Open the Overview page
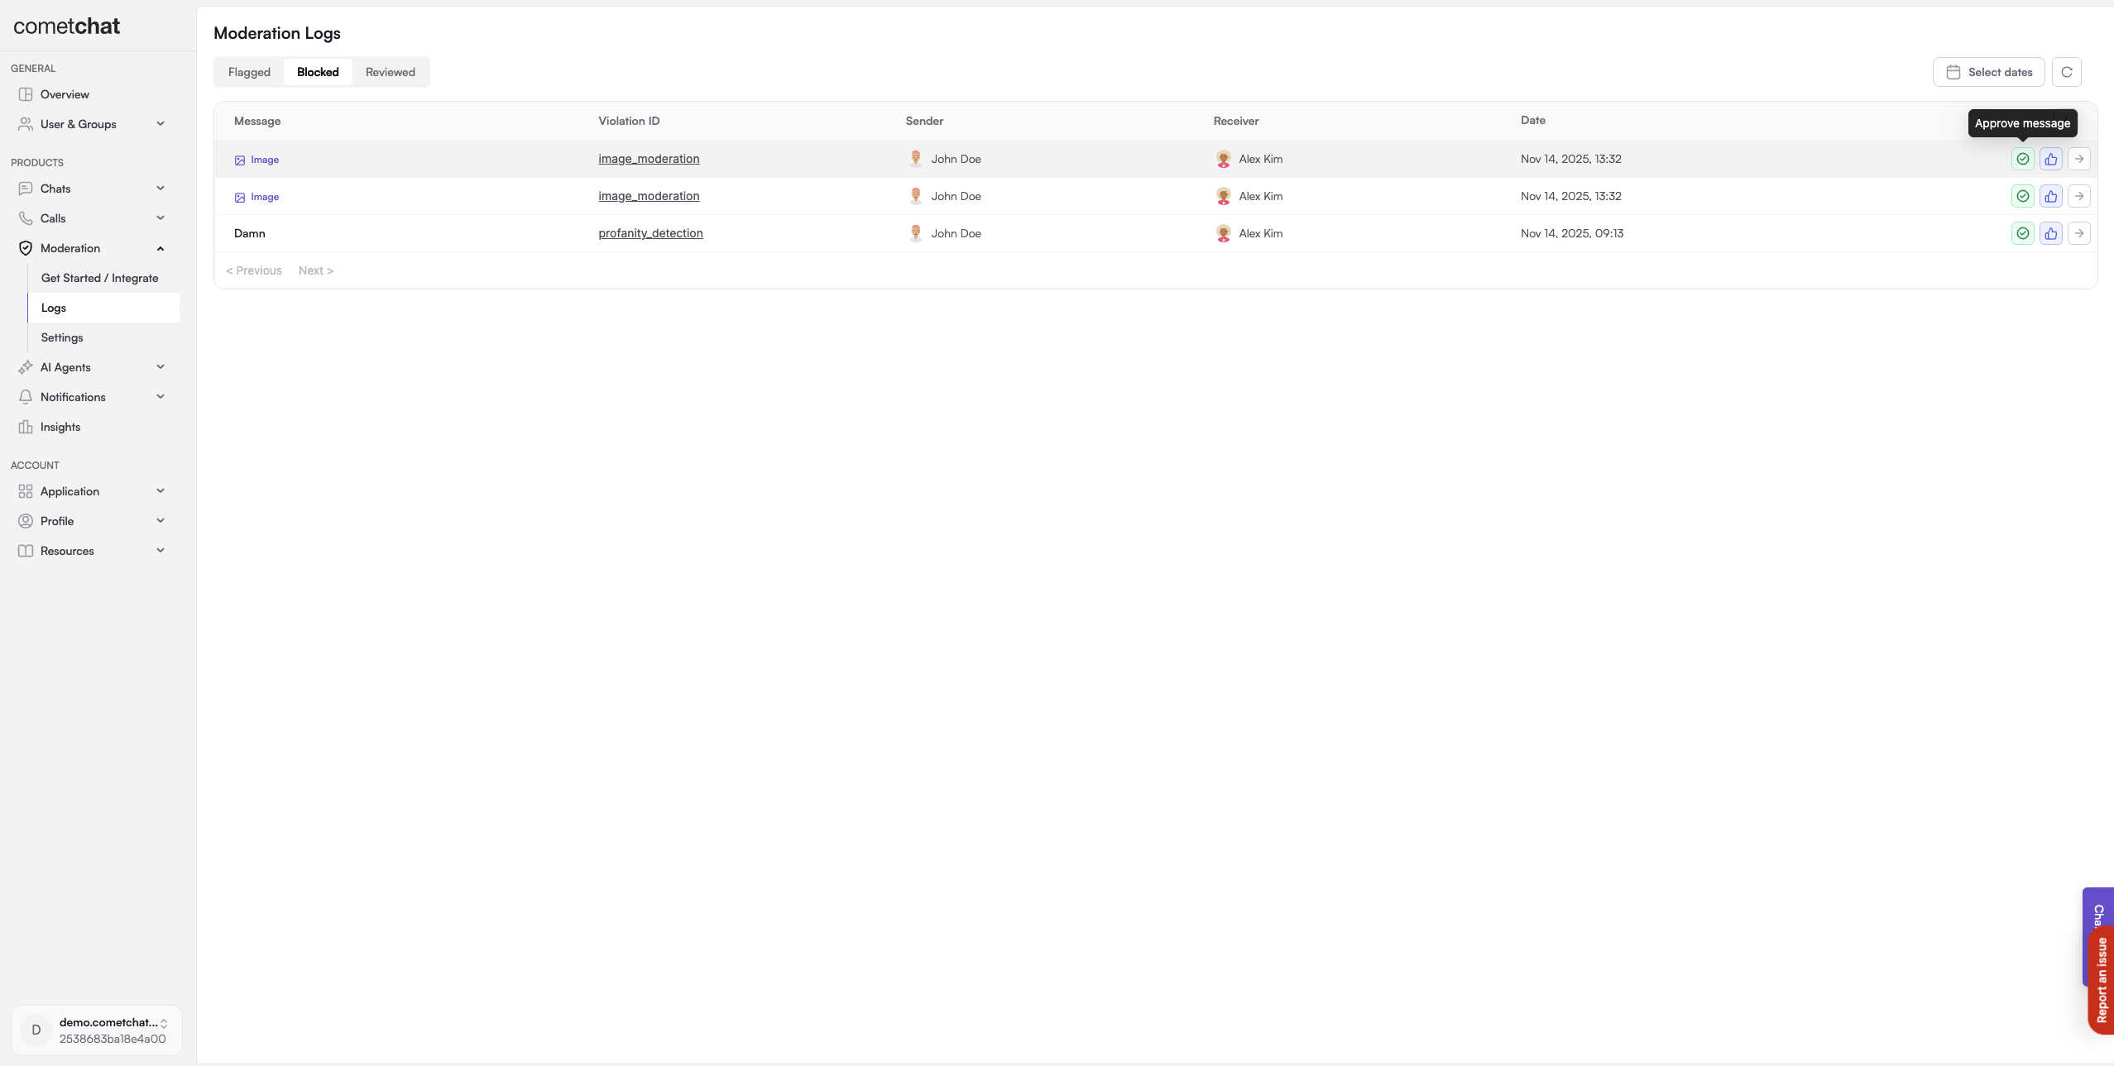 [x=65, y=94]
